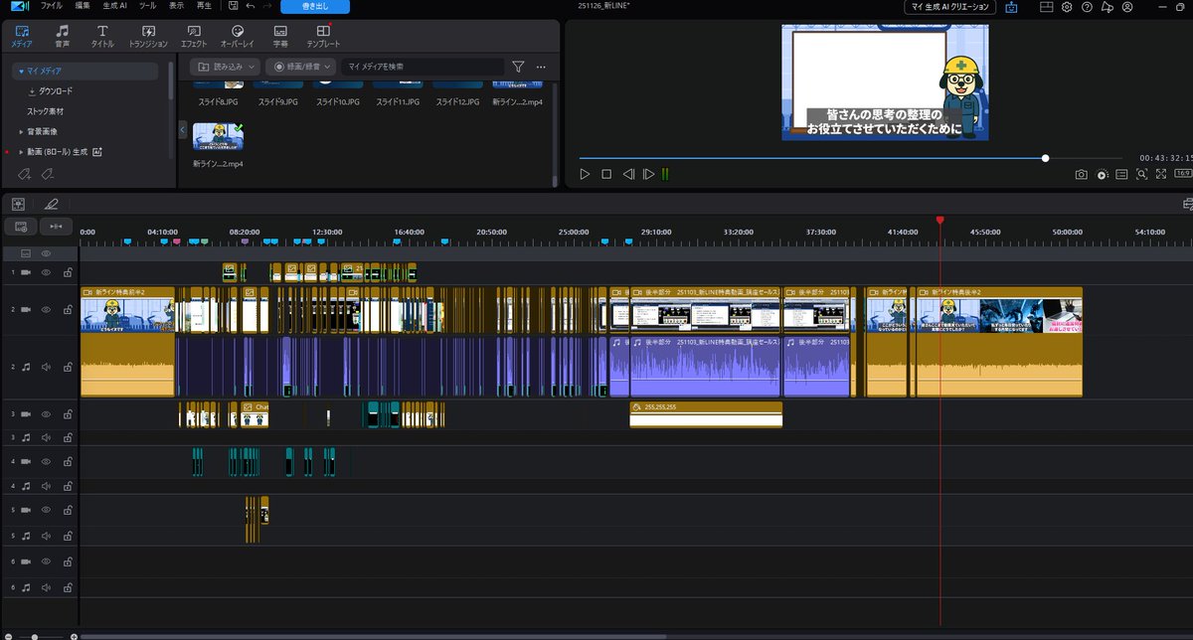Open the 読み込み import dropdown
The height and width of the screenshot is (640, 1193).
[225, 67]
